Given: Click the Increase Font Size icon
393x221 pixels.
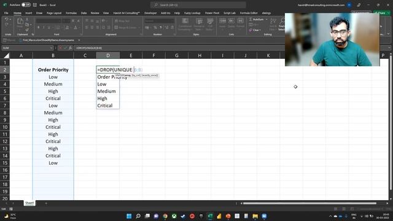Looking at the screenshot, I should pos(73,21).
